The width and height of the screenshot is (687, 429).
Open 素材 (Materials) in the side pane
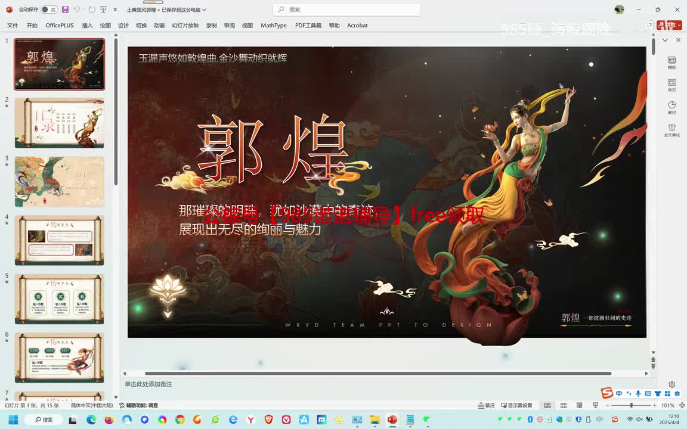671,107
